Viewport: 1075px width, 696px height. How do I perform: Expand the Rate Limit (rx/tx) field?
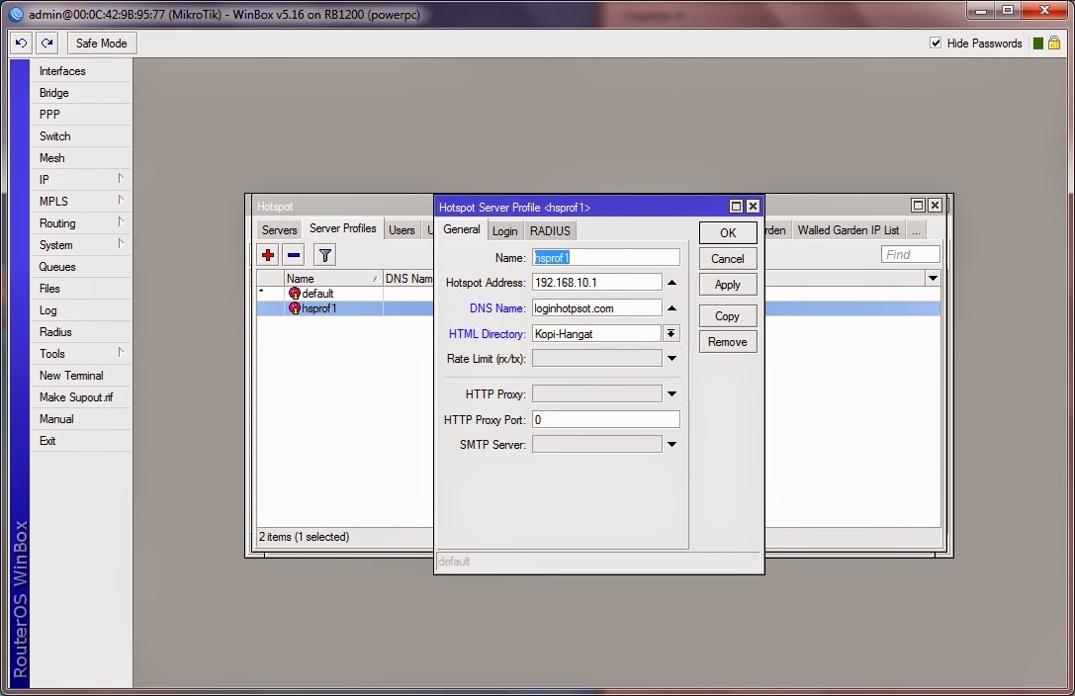(x=672, y=358)
